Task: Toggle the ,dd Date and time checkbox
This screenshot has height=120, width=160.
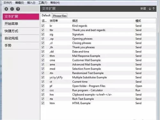Action: (x=43, y=51)
